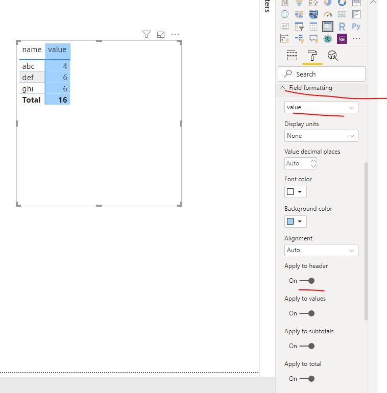Image resolution: width=387 pixels, height=393 pixels.
Task: Select the 'abc' row label
Action: tap(28, 66)
